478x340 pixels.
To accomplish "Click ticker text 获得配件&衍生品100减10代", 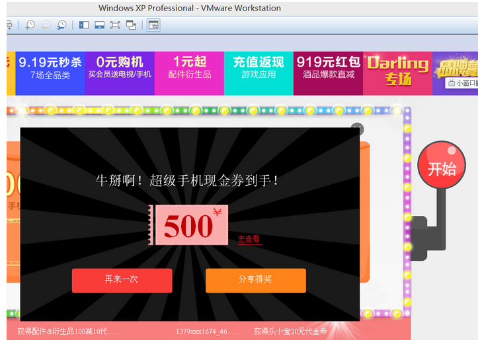I will tap(69, 331).
